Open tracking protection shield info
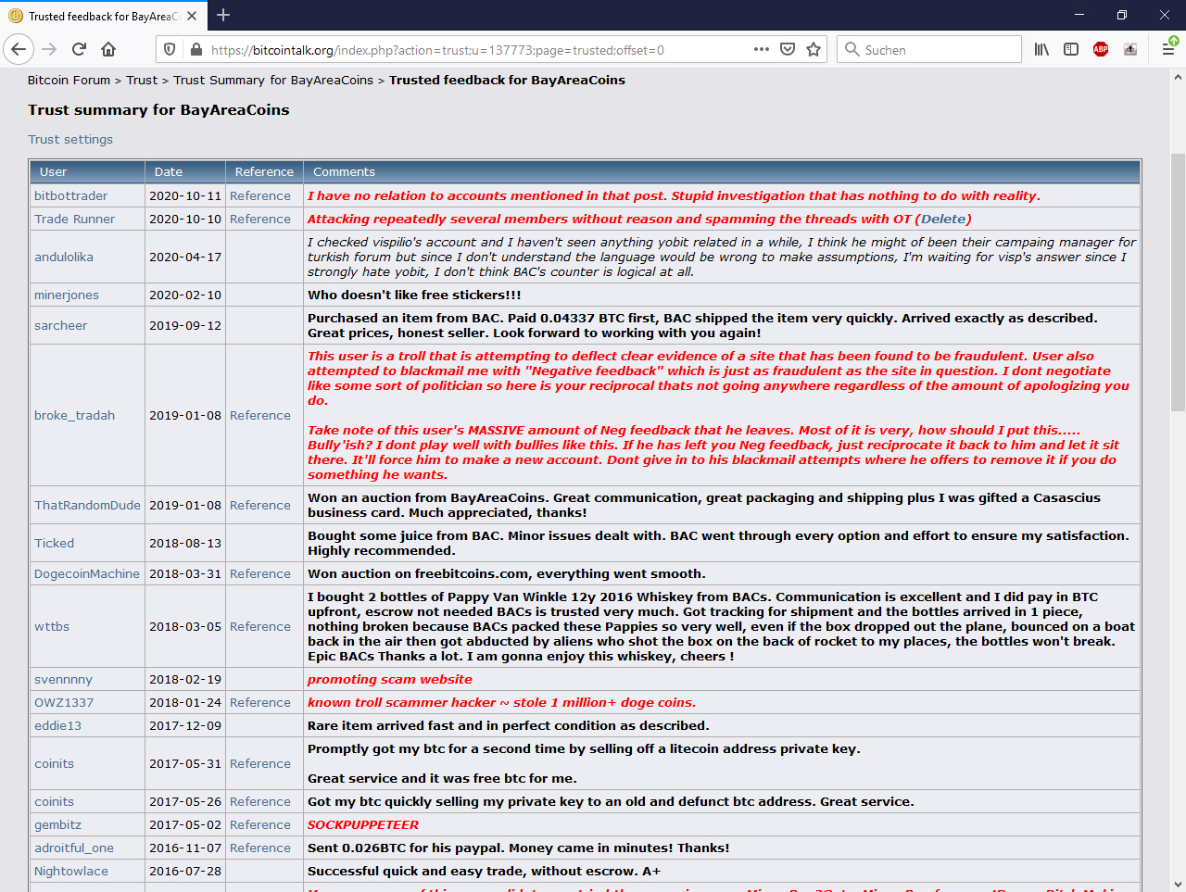 pos(169,49)
